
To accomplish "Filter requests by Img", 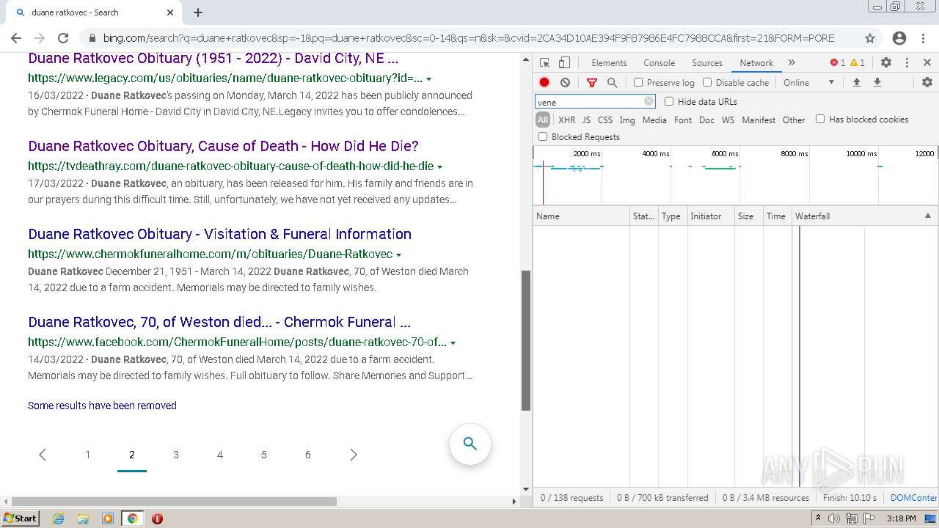I will pos(627,120).
